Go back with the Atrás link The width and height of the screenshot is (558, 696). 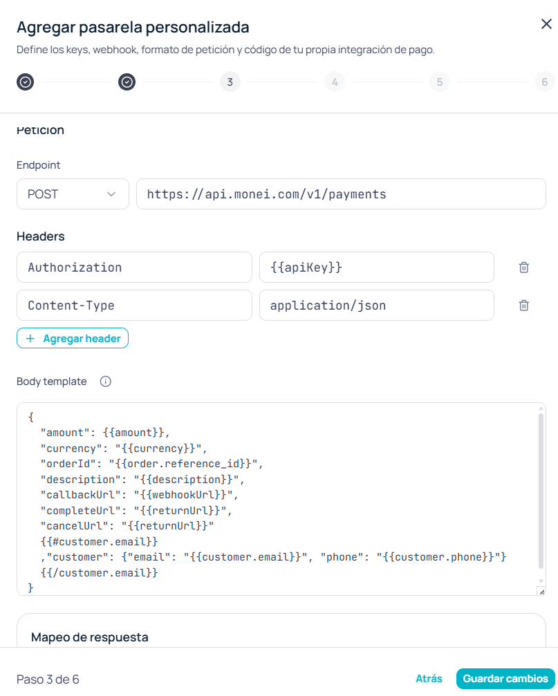(x=429, y=679)
